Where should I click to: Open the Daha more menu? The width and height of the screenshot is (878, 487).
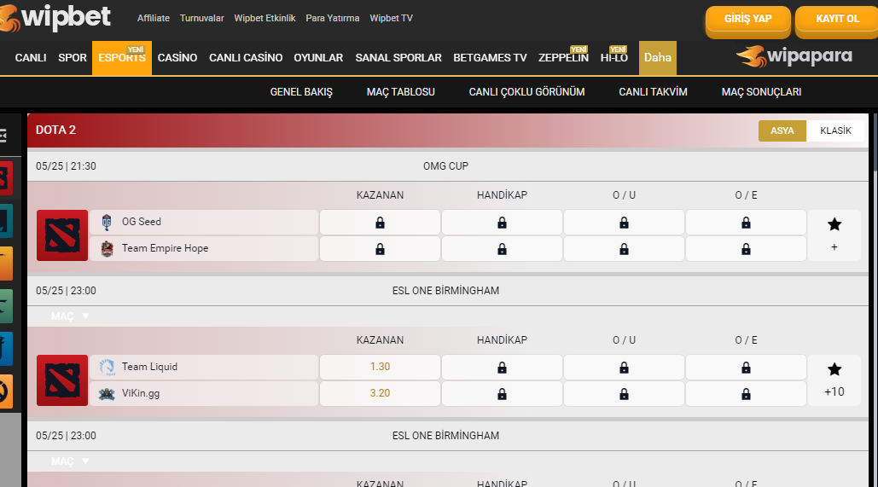pos(657,58)
